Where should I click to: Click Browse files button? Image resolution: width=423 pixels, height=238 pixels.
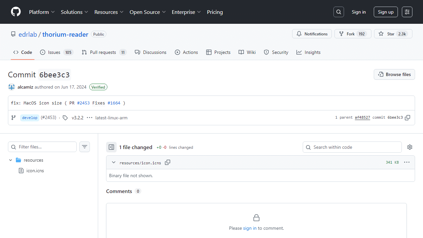pos(394,74)
